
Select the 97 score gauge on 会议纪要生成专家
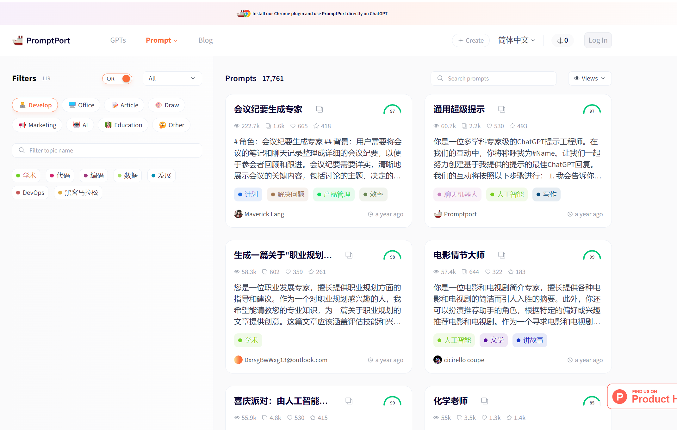392,110
